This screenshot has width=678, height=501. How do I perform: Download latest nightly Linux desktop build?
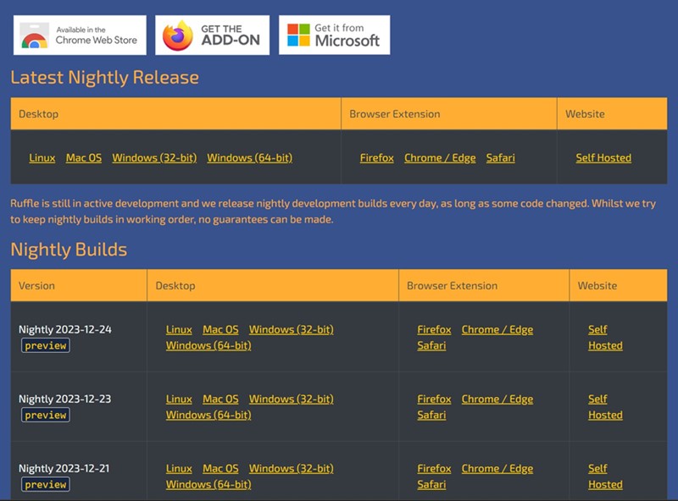pos(42,157)
